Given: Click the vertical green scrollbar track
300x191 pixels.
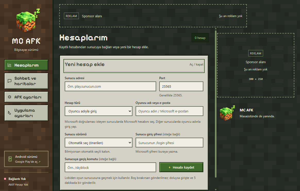Looking at the screenshot, I should point(216,104).
